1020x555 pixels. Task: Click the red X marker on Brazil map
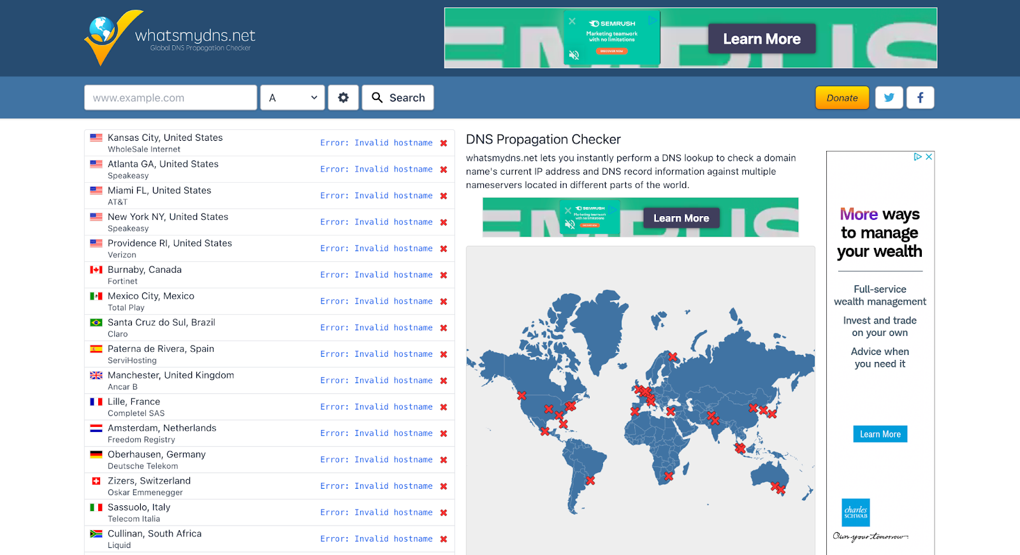click(590, 480)
